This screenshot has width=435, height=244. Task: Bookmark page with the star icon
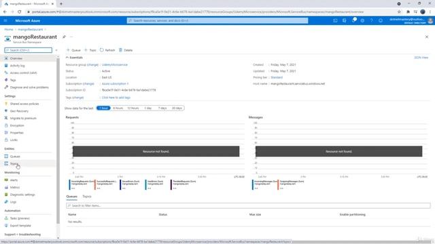click(x=399, y=12)
